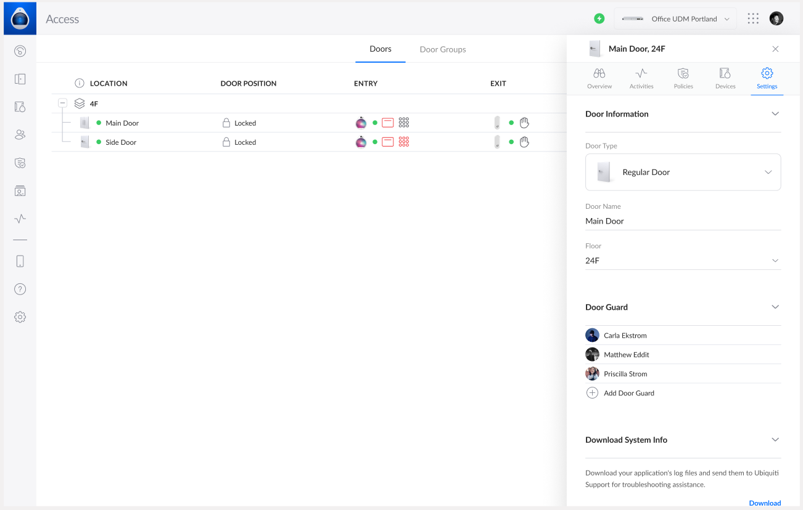
Task: Click the apps grid icon in header
Action: [x=753, y=18]
